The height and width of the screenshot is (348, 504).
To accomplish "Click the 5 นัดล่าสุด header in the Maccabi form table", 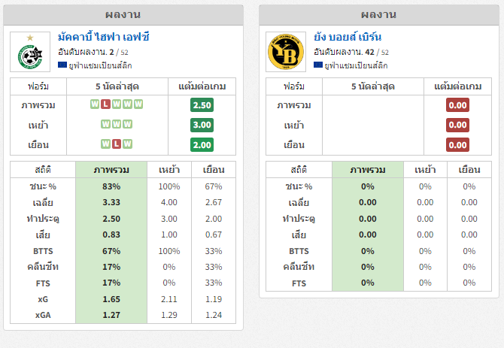I will (117, 86).
